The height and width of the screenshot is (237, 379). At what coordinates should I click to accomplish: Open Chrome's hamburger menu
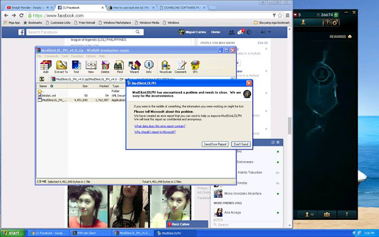[287, 15]
